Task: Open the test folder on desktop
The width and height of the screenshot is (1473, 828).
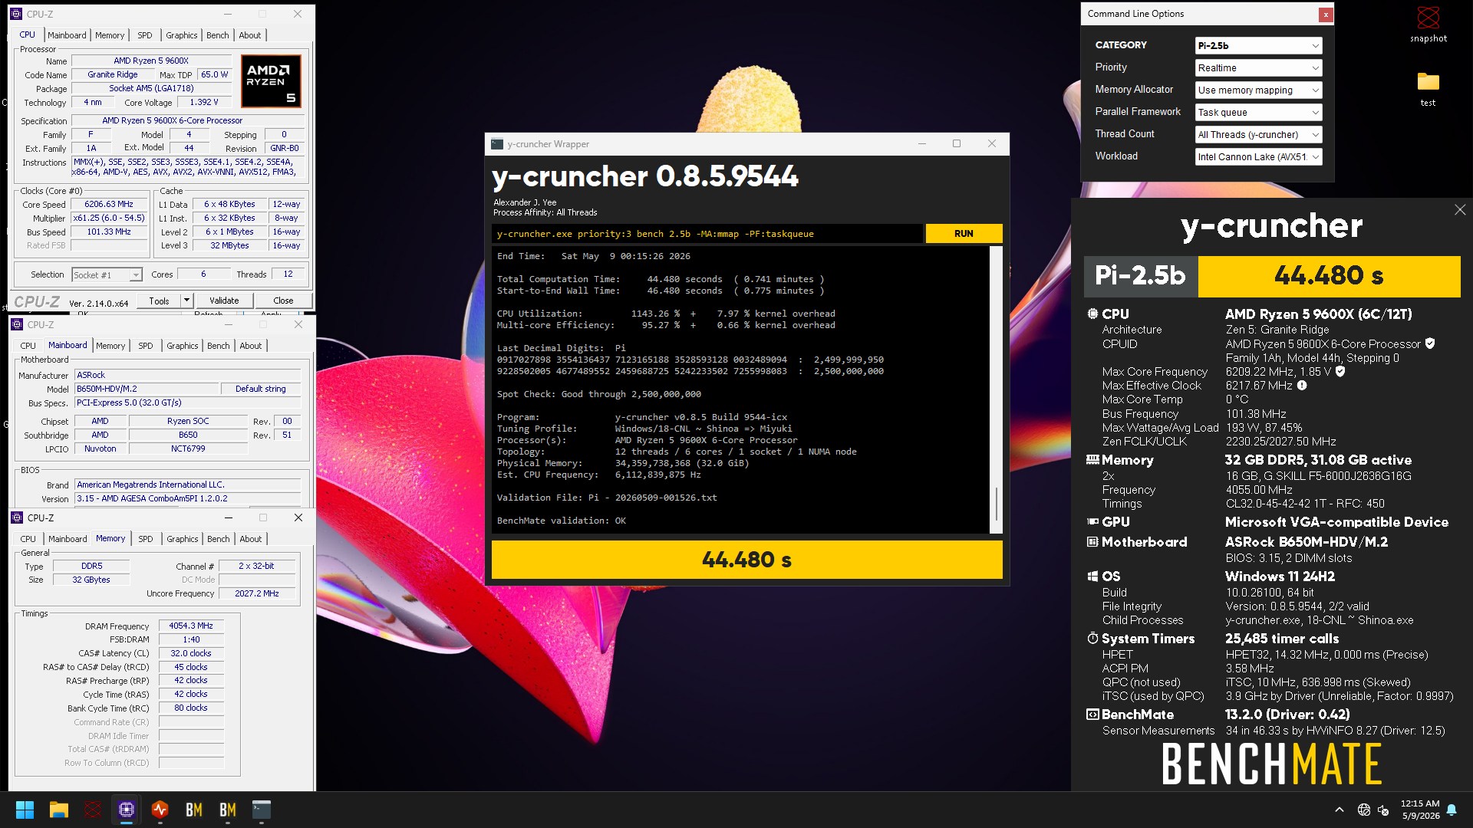Action: [x=1428, y=88]
